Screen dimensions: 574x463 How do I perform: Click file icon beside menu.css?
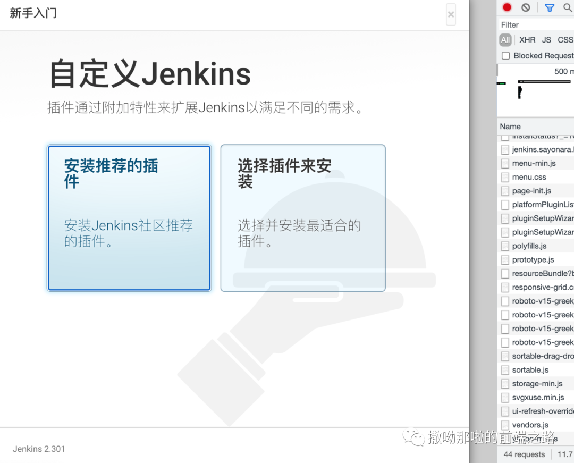(505, 178)
